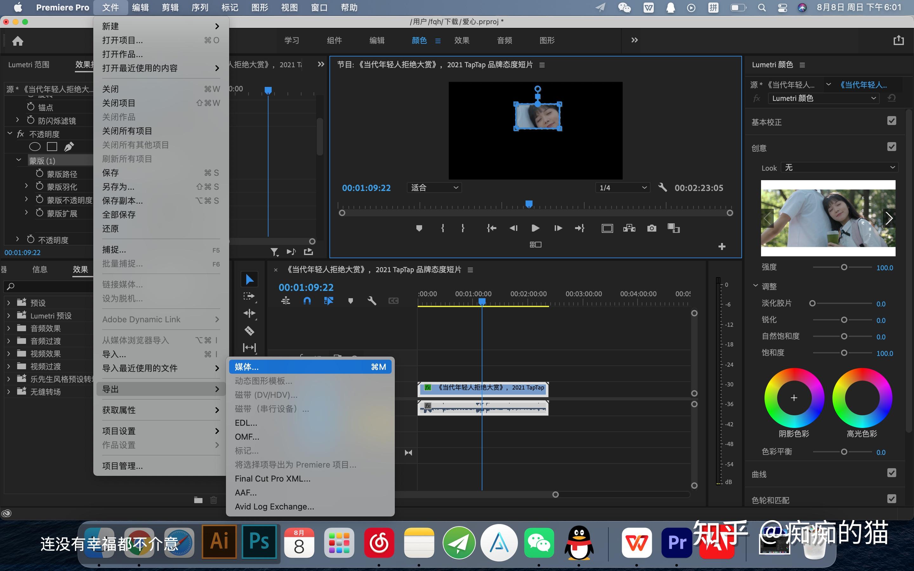Create ellipse mask under 不透明度
914x571 pixels.
coord(35,147)
